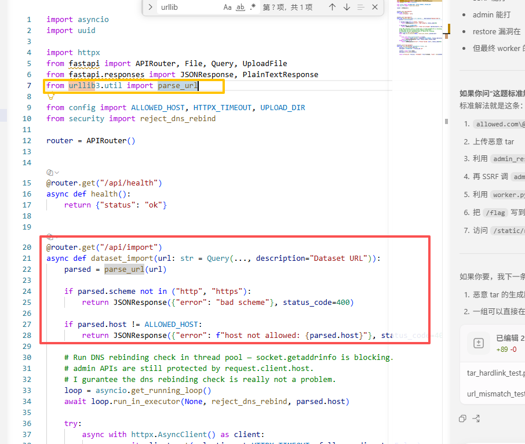Image resolution: width=525 pixels, height=444 pixels.
Task: Open url_mismatch_test file in edited list
Action: click(x=495, y=394)
